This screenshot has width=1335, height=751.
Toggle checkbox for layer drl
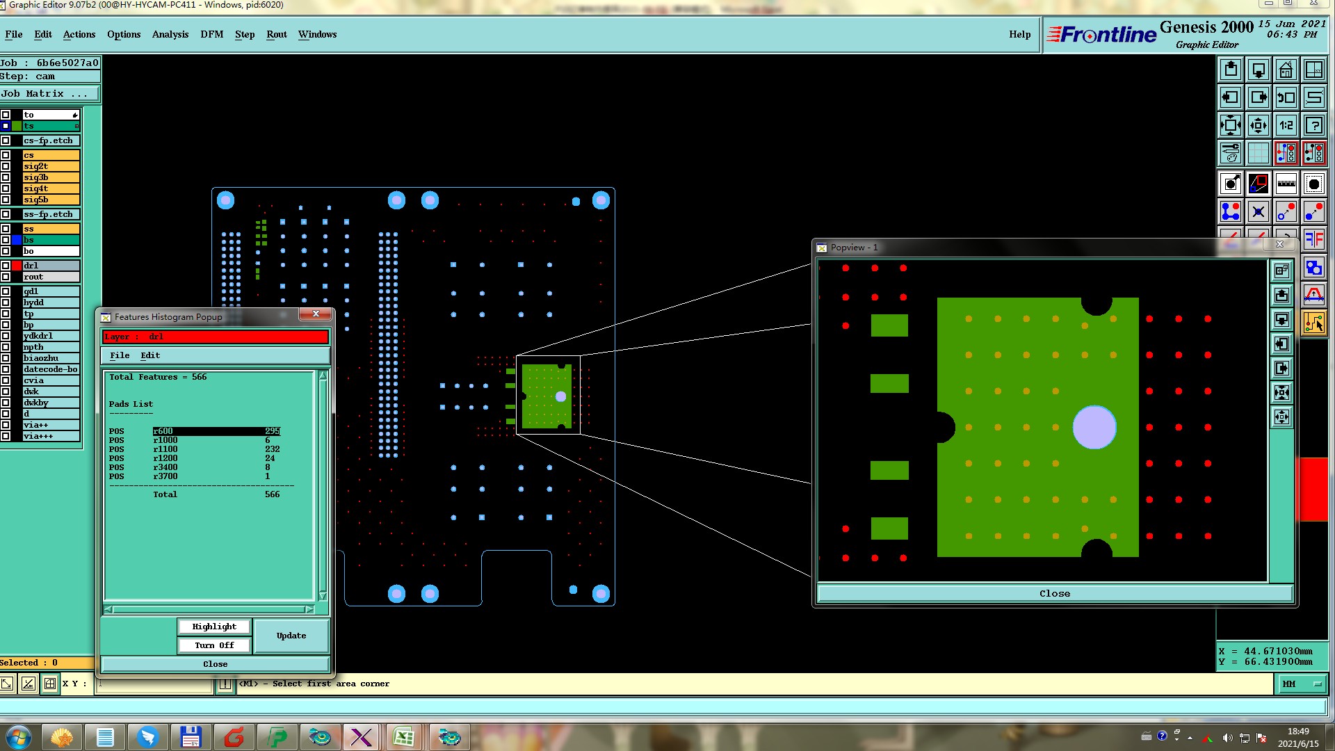(x=6, y=266)
